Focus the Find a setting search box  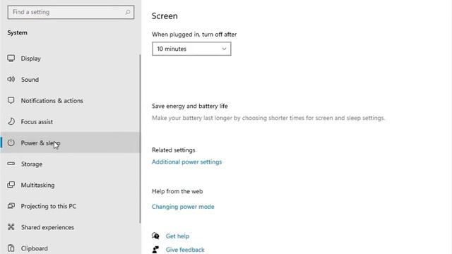(x=71, y=12)
